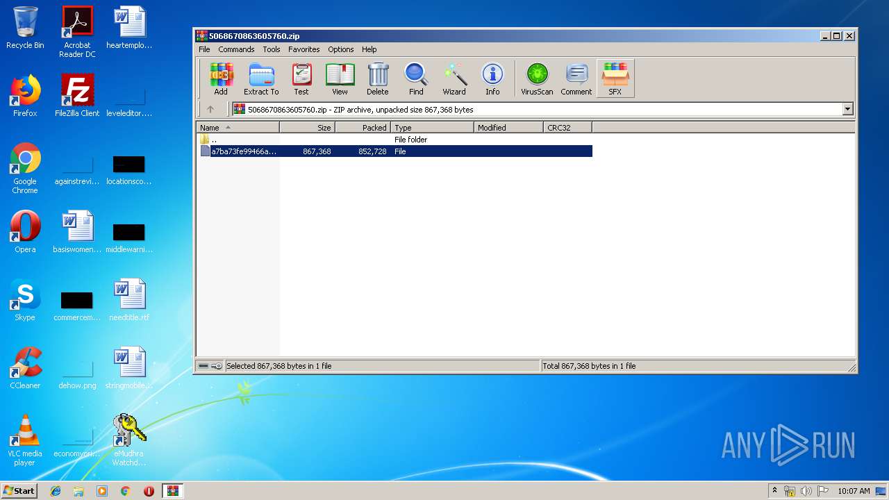This screenshot has height=500, width=889.
Task: Click the Comment toolbar icon
Action: coord(576,78)
